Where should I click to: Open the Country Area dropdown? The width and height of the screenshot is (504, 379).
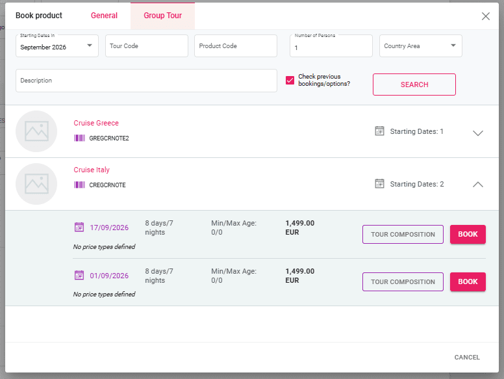tap(420, 46)
